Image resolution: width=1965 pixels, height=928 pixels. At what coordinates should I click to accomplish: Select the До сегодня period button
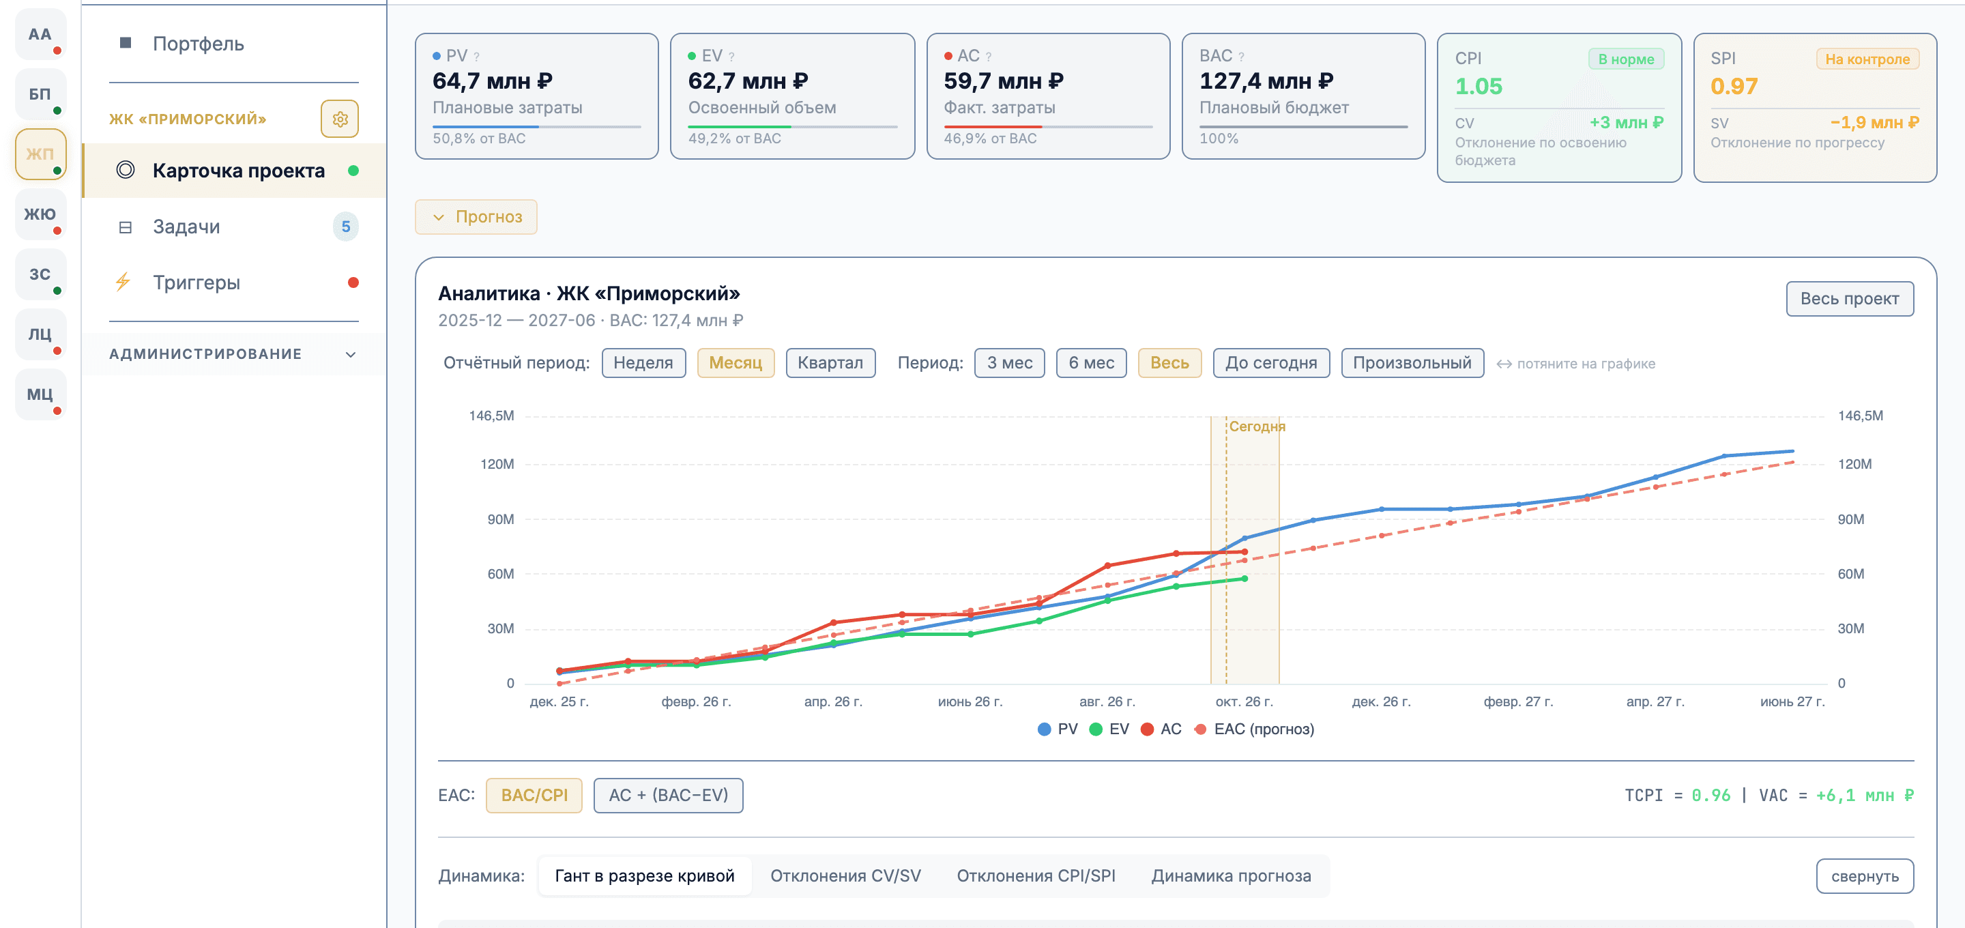pyautogui.click(x=1271, y=362)
